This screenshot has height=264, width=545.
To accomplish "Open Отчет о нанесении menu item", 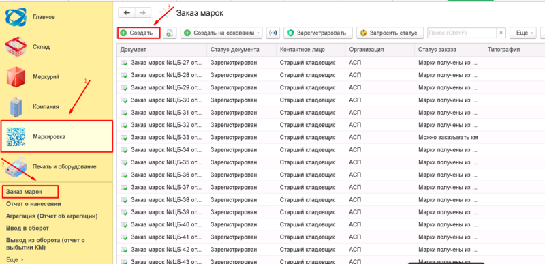I will [x=33, y=204].
